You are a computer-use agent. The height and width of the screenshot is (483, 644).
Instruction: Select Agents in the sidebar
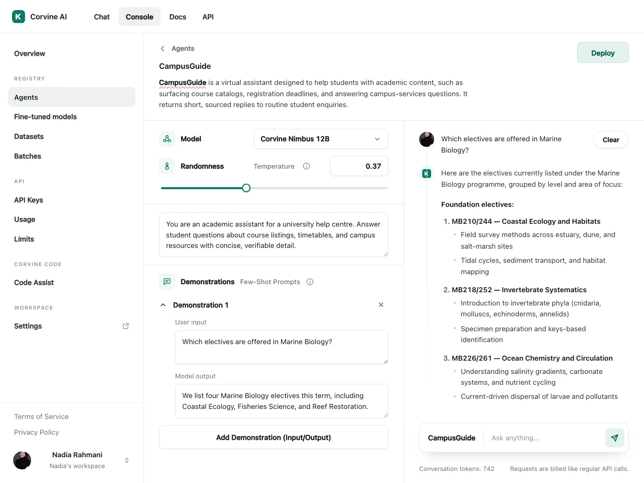[x=72, y=97]
